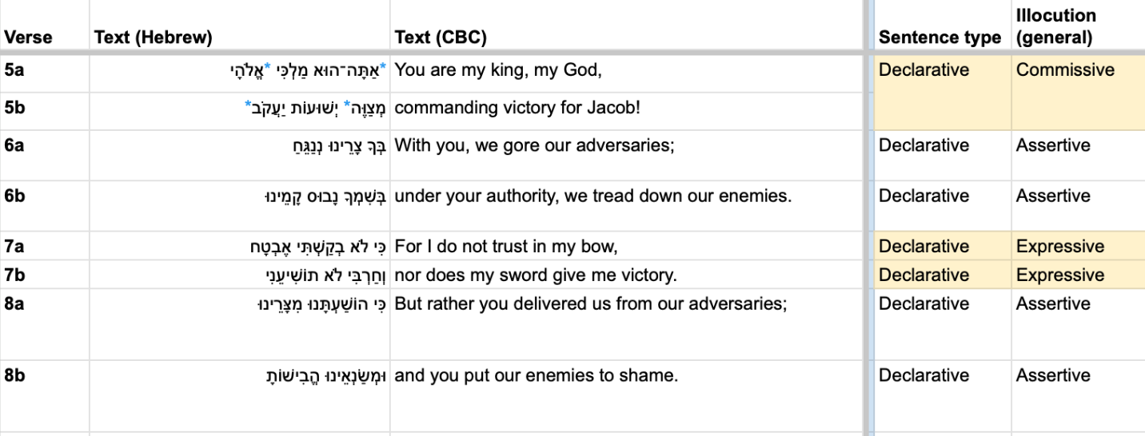The width and height of the screenshot is (1145, 436).
Task: Select the Sentence type header cell
Action: 943,26
